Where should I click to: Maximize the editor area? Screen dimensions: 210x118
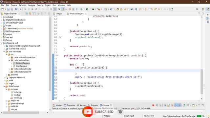(203, 13)
